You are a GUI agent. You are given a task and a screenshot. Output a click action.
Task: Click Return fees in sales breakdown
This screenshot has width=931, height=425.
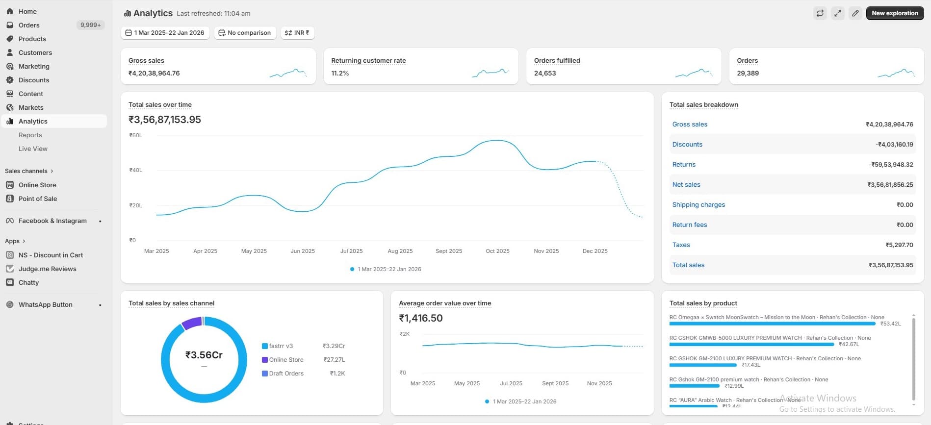click(x=690, y=225)
